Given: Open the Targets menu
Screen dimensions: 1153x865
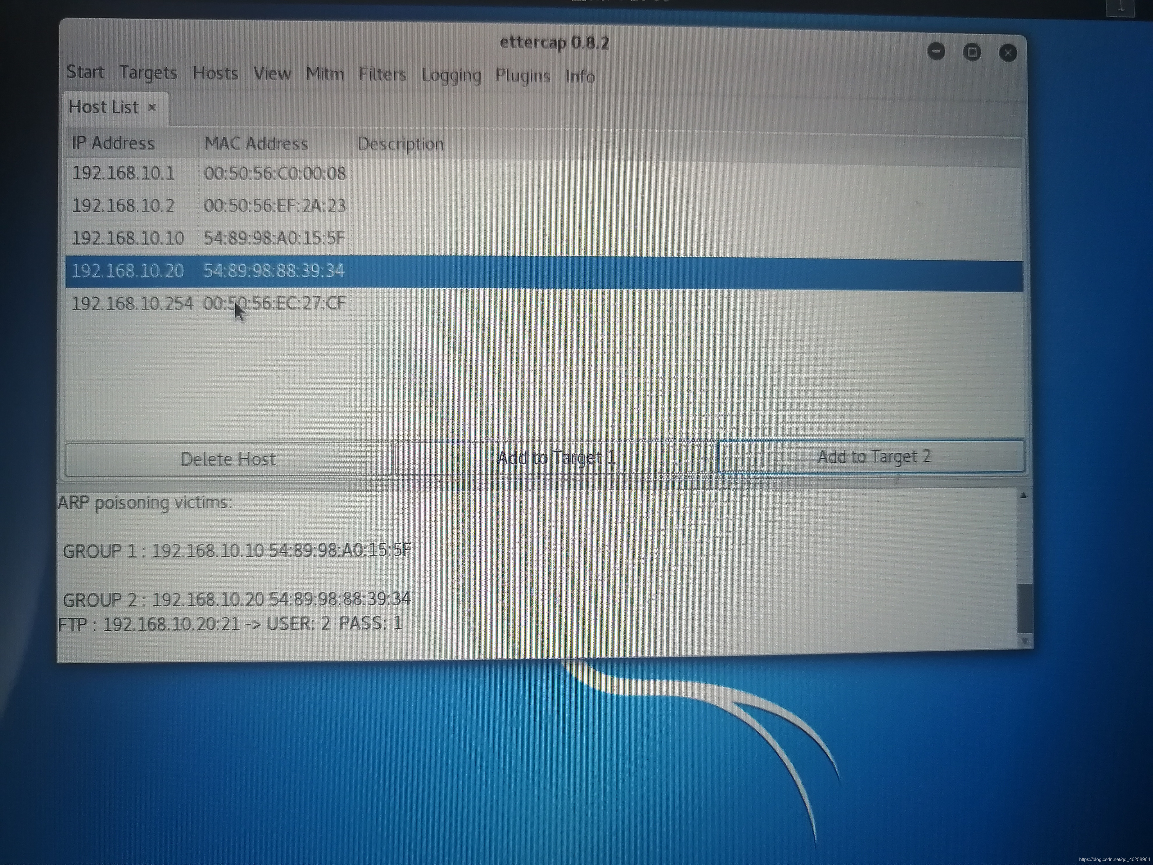Looking at the screenshot, I should point(148,72).
